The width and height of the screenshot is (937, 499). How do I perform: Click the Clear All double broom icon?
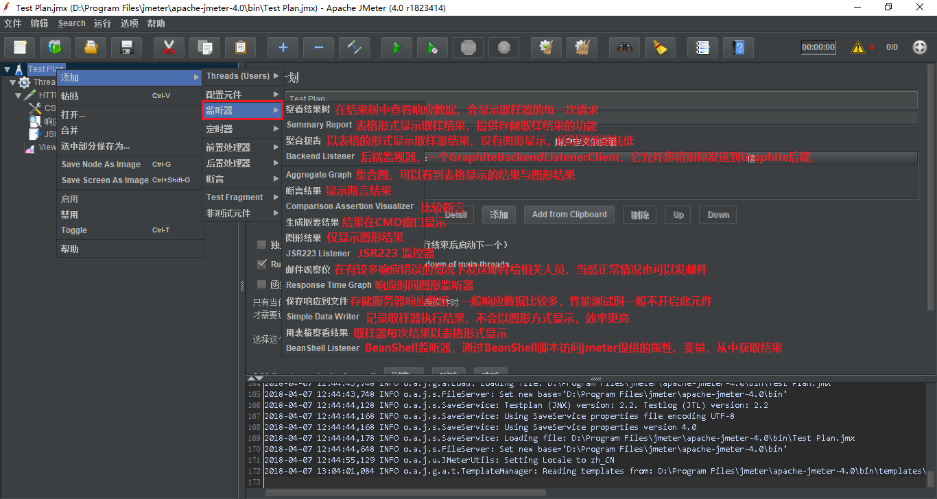pyautogui.click(x=582, y=47)
